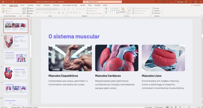Open the Seção dropdown
This screenshot has height=108, width=203.
pyautogui.click(x=30, y=13)
